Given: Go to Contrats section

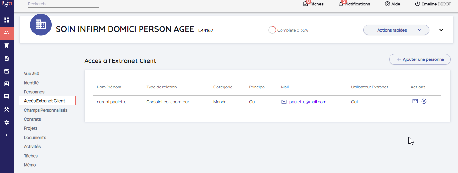Looking at the screenshot, I should tap(32, 119).
